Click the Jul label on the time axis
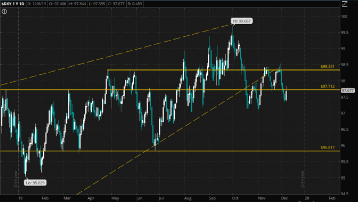 tap(161, 198)
